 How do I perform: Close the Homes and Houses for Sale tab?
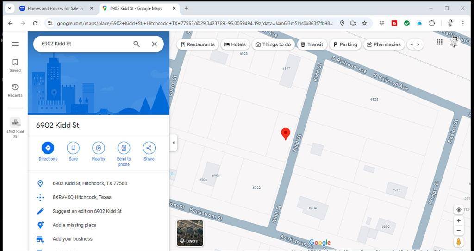[x=92, y=9]
